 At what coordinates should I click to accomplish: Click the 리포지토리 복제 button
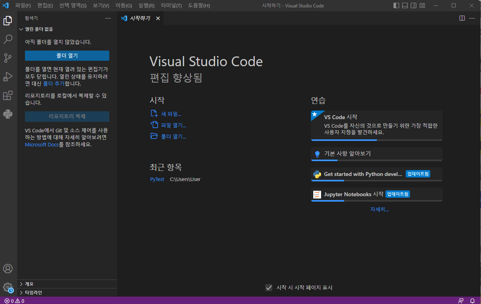pyautogui.click(x=67, y=116)
